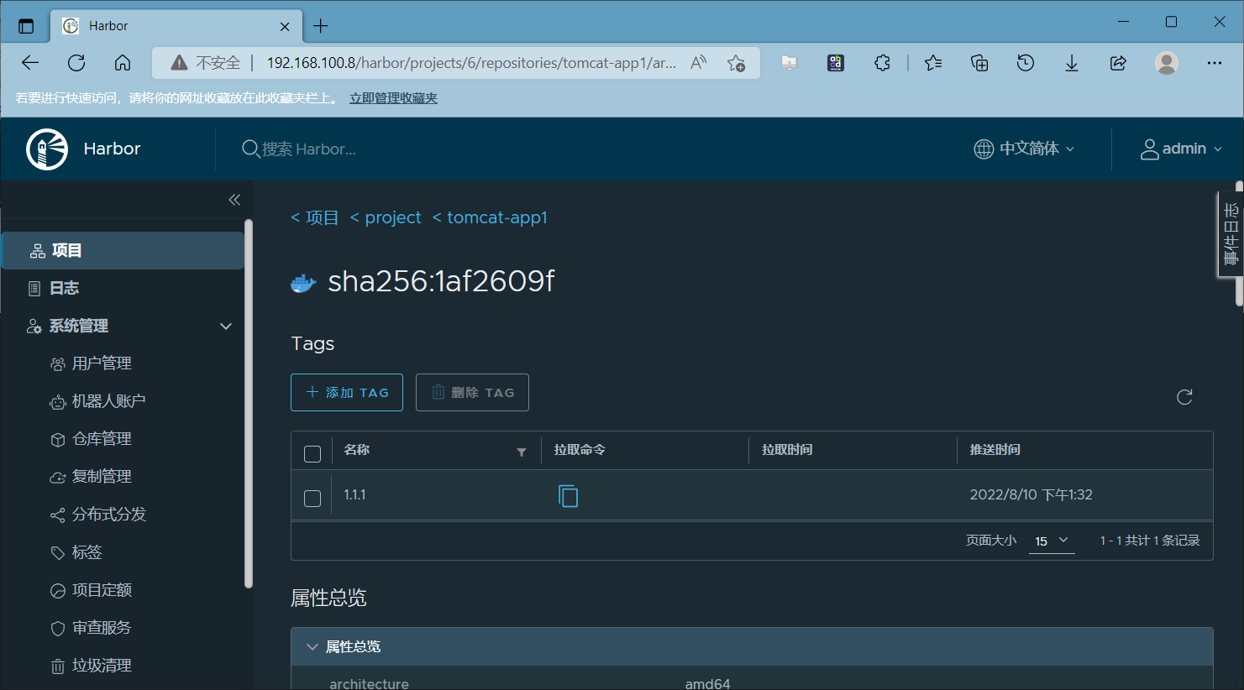Viewport: 1244px width, 690px height.
Task: Add this page to favorites
Action: point(737,63)
